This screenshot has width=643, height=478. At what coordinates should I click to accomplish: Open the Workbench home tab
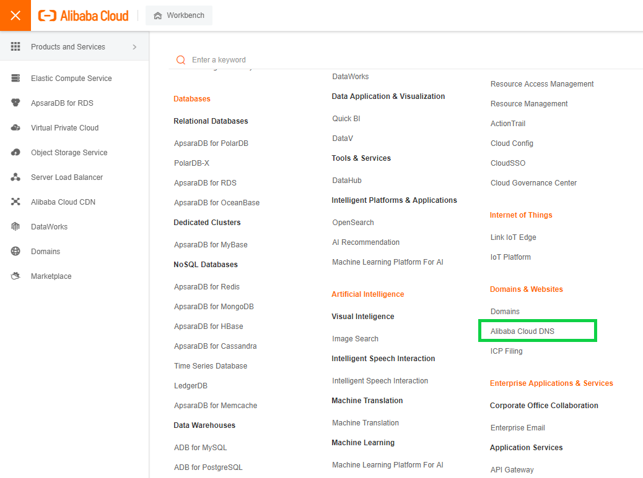click(x=179, y=15)
